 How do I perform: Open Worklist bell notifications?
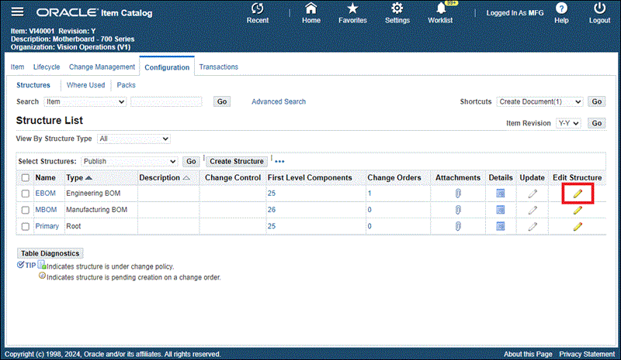point(441,9)
